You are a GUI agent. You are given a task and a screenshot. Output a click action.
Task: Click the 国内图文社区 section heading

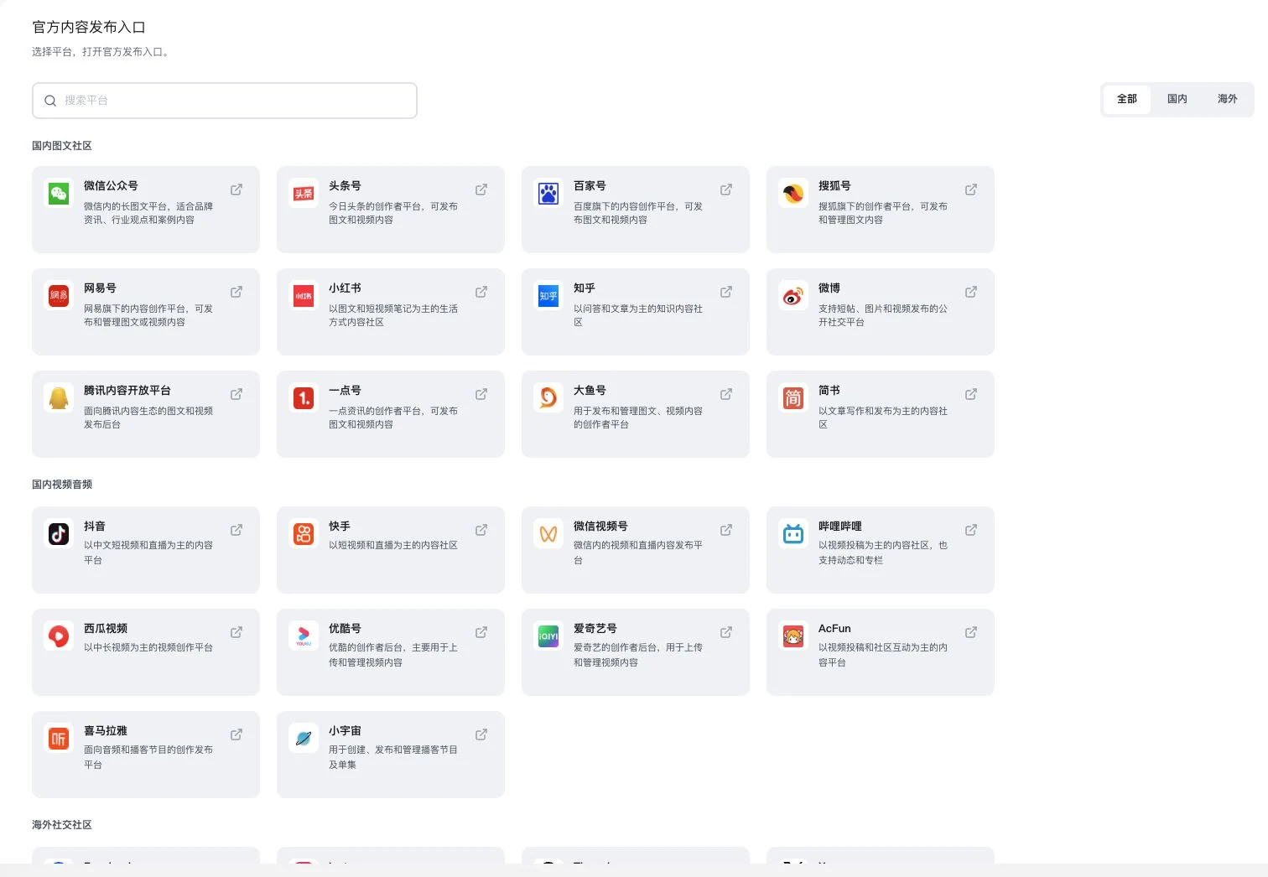click(62, 146)
